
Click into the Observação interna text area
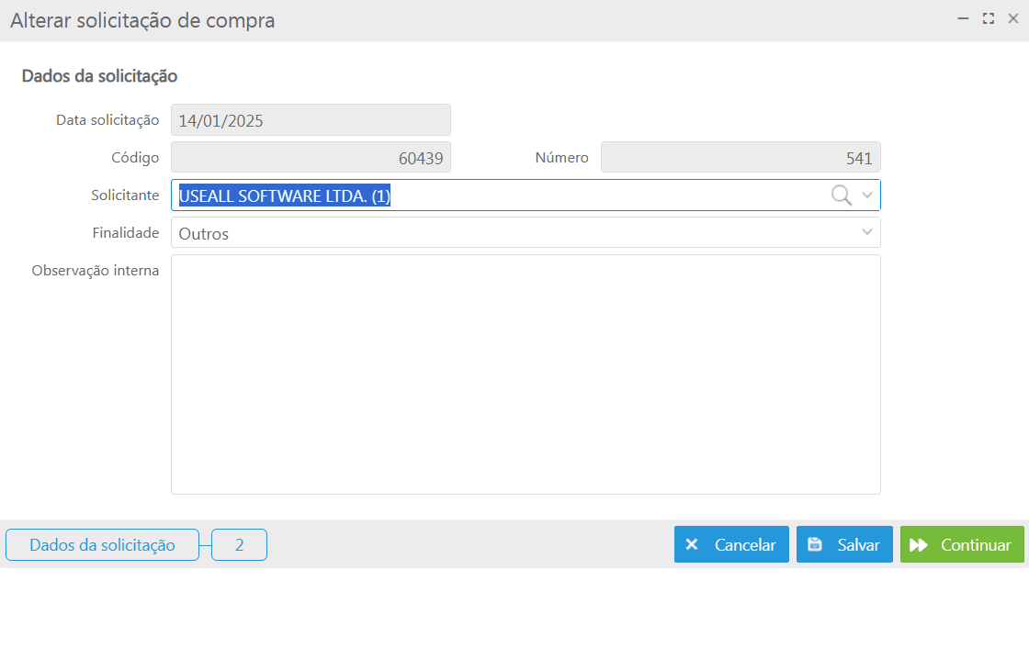coord(526,374)
